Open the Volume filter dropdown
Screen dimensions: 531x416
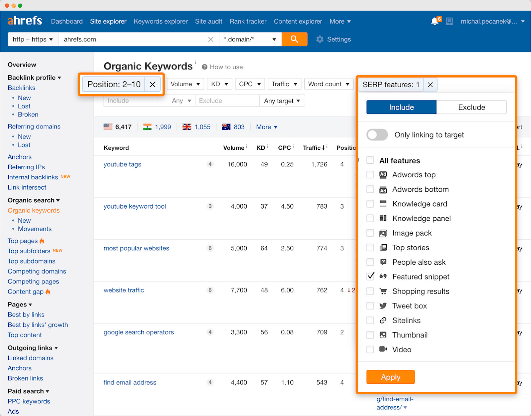185,84
